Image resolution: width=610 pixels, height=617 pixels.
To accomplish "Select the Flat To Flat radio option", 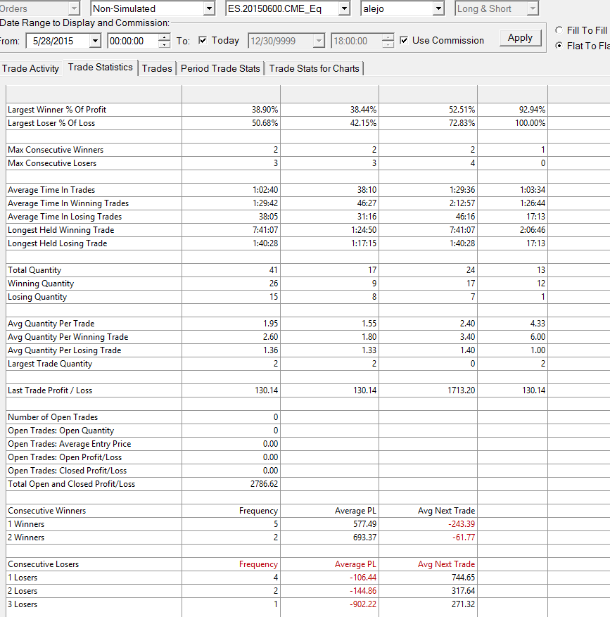I will (x=559, y=46).
